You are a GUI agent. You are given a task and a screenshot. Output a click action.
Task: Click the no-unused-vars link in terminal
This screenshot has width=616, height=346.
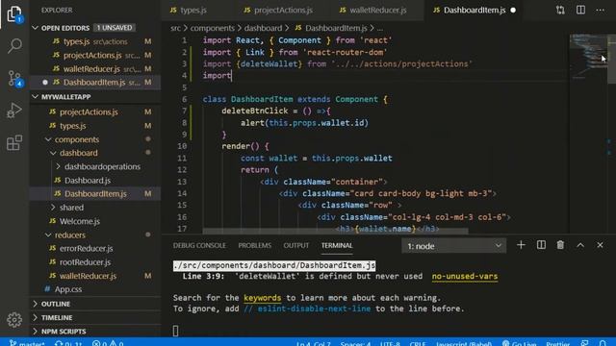pos(465,276)
